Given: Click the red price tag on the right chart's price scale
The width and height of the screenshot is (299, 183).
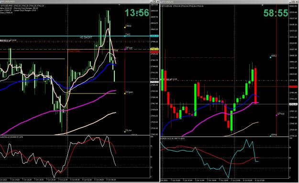Looking at the screenshot, I should click(293, 87).
